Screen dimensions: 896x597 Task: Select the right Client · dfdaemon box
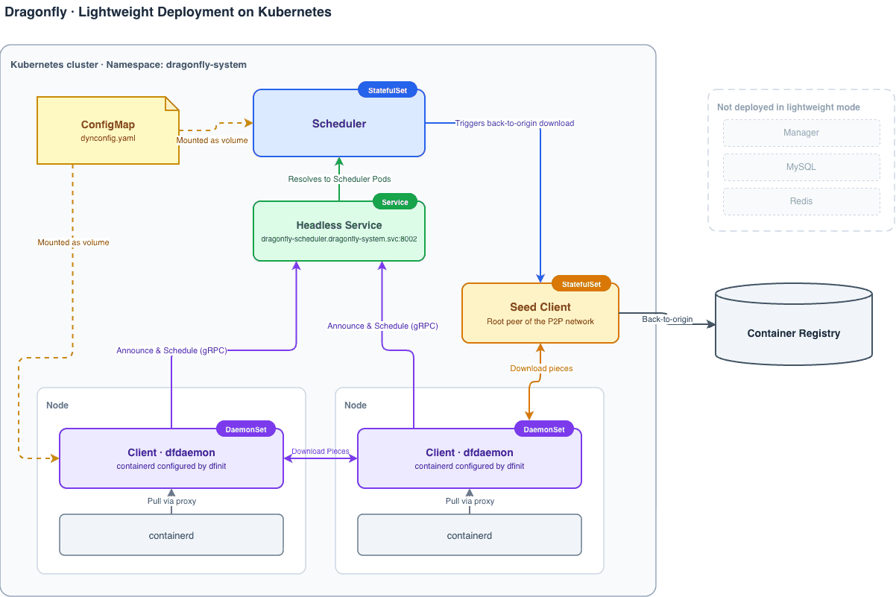pyautogui.click(x=470, y=458)
